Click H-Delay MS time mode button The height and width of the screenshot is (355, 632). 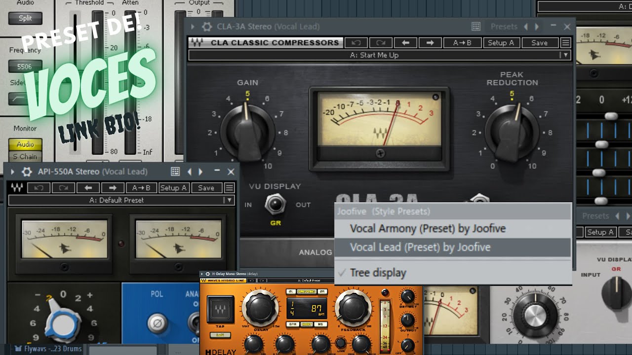(x=320, y=324)
